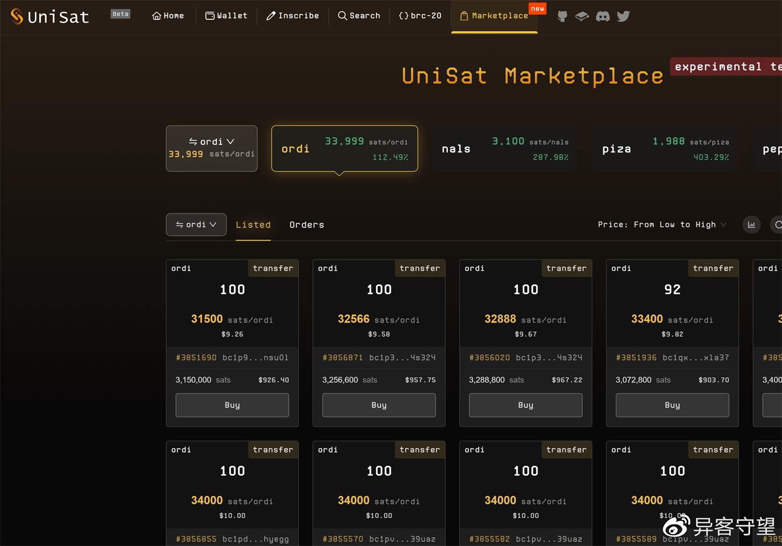Open the ordi dropdown beside Listed tab
This screenshot has width=782, height=546.
pos(196,225)
